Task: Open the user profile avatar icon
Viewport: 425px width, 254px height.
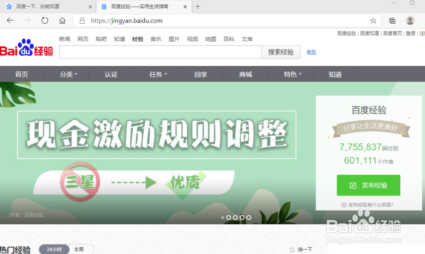Action: pyautogui.click(x=410, y=20)
